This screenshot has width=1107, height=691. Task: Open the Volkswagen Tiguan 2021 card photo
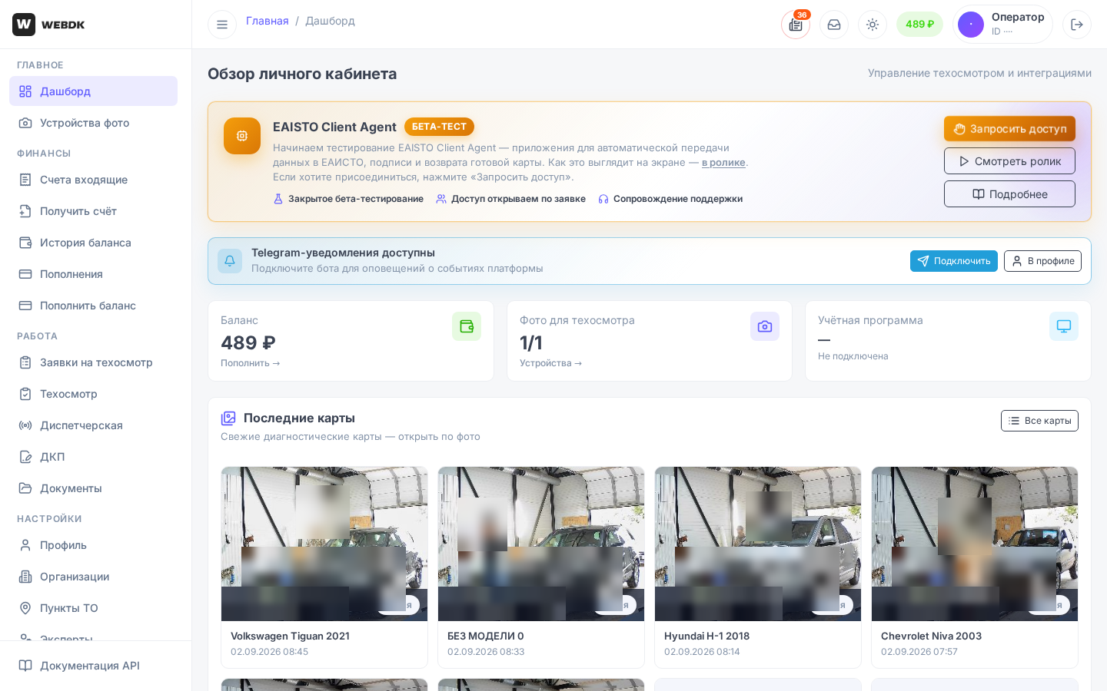pyautogui.click(x=324, y=544)
